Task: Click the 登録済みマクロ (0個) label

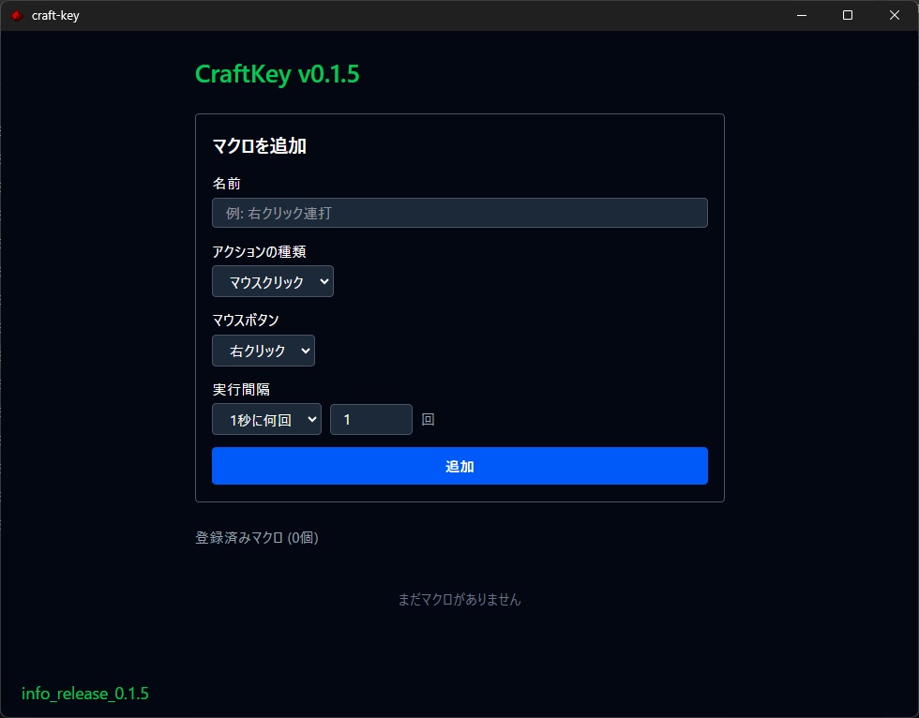Action: (x=255, y=538)
